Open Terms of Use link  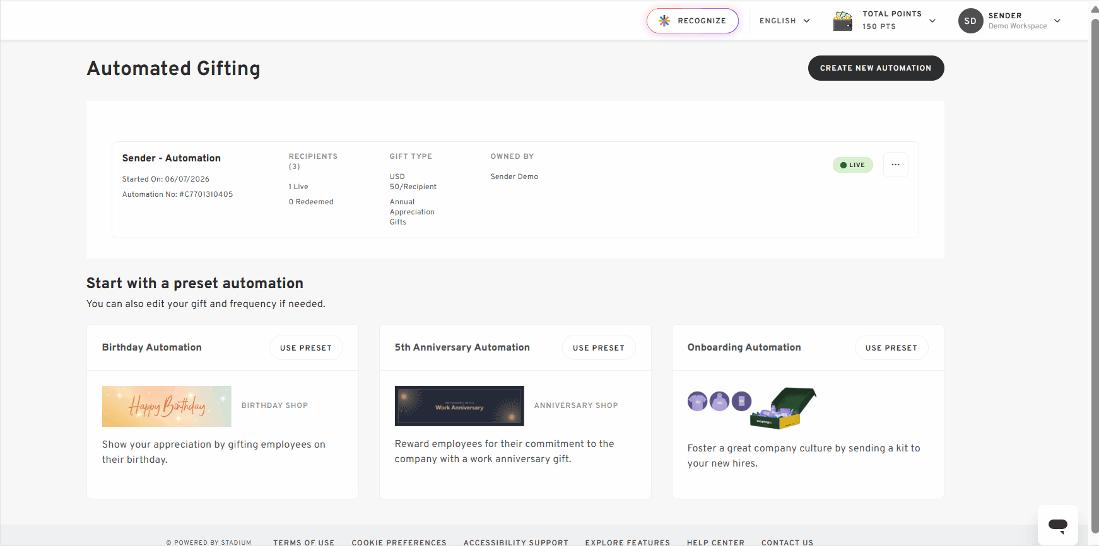click(304, 542)
